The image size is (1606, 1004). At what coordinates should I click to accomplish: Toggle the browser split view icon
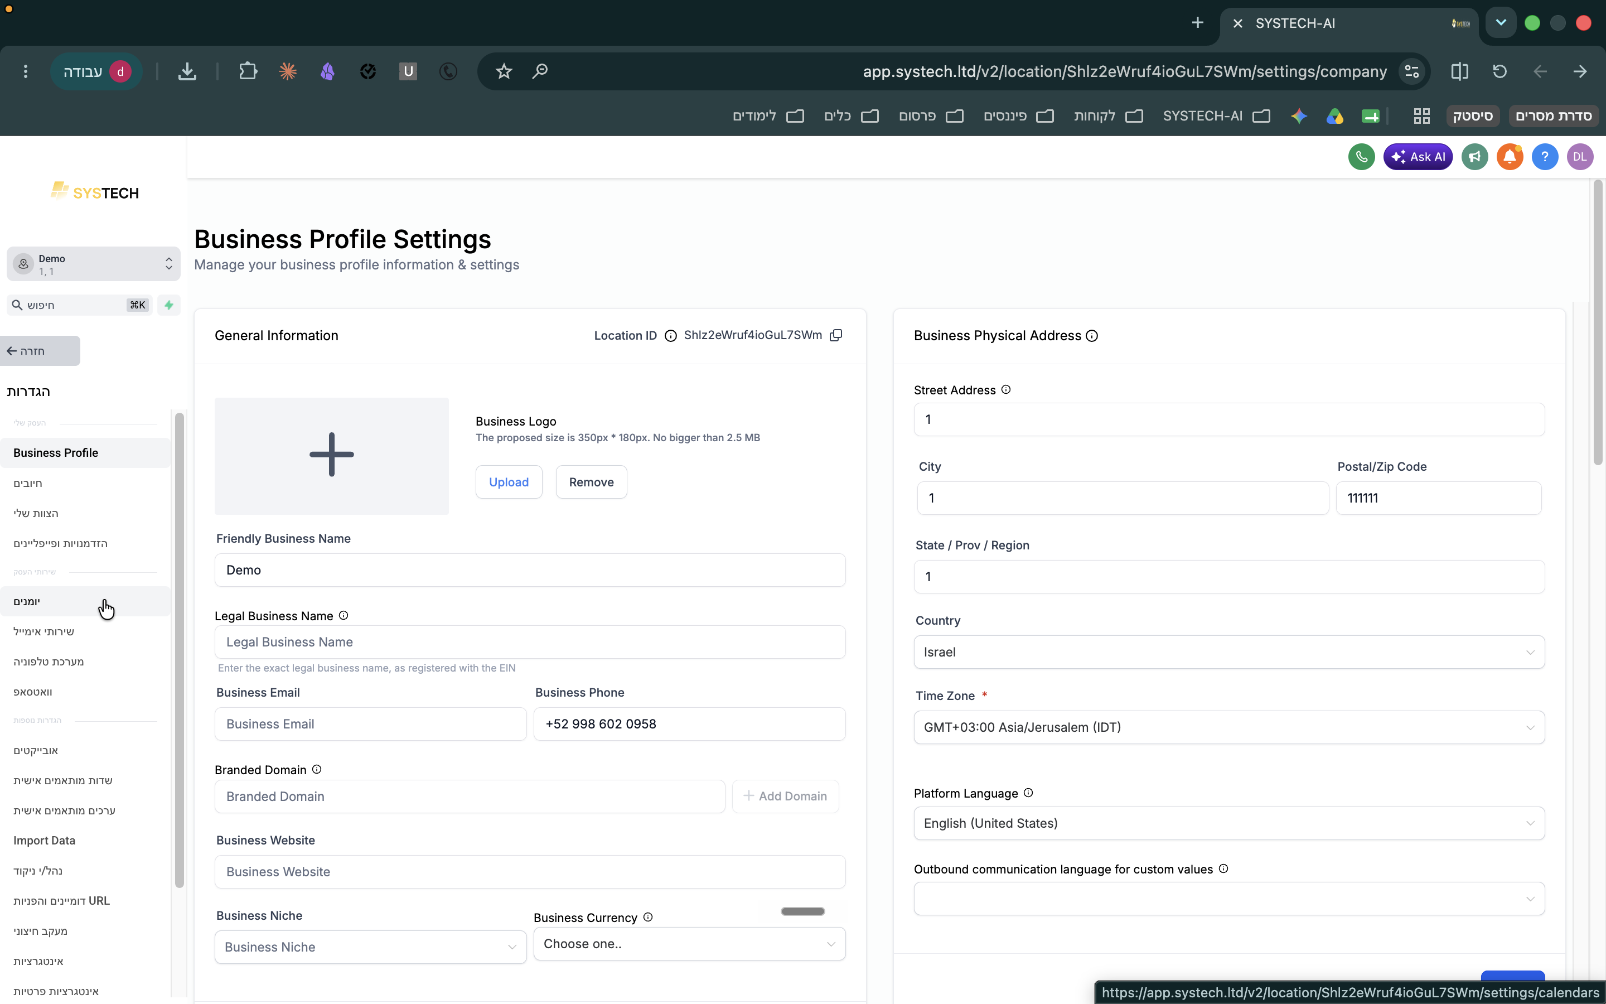[x=1459, y=71]
